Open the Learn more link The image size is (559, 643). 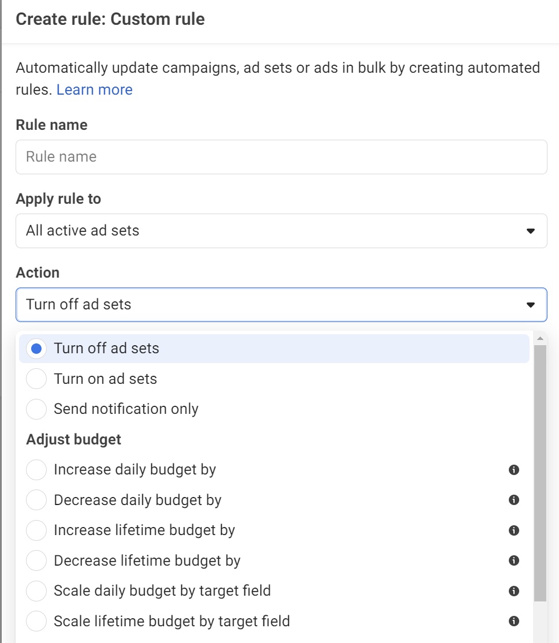tap(95, 89)
